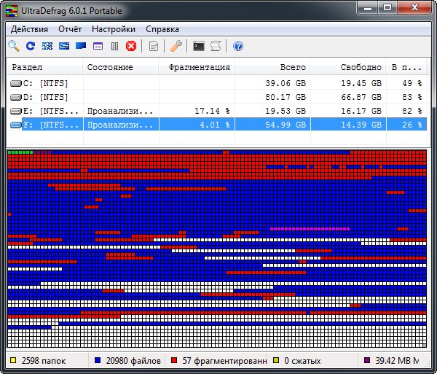Viewport: 437px width, 374px height.
Task: Select the E: drive in volume list
Action: pyautogui.click(x=44, y=111)
